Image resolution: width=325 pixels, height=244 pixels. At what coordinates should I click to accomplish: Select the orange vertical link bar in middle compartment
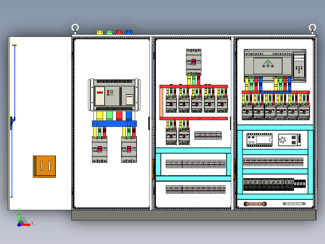point(161,103)
